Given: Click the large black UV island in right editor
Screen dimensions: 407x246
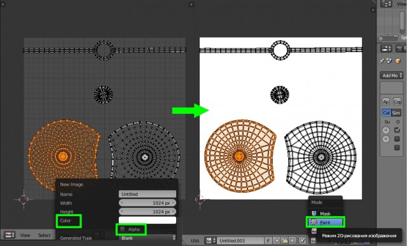Looking at the screenshot, I should coord(321,157).
